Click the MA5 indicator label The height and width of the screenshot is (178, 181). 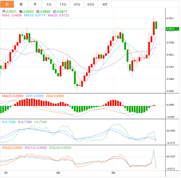click(12, 16)
